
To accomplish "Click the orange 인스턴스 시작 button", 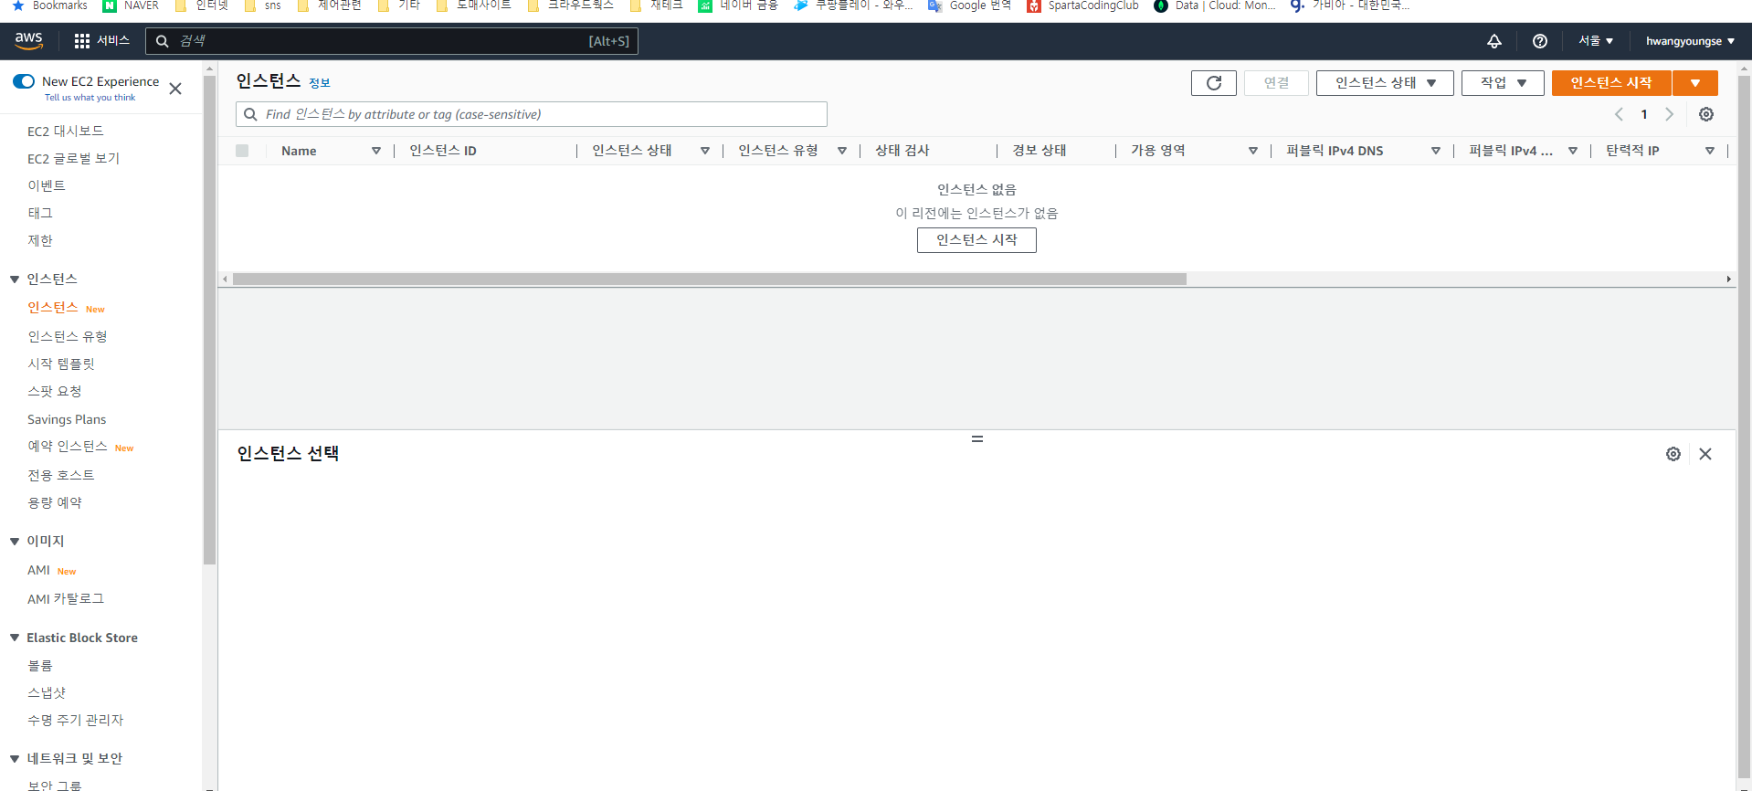I will 1611,83.
